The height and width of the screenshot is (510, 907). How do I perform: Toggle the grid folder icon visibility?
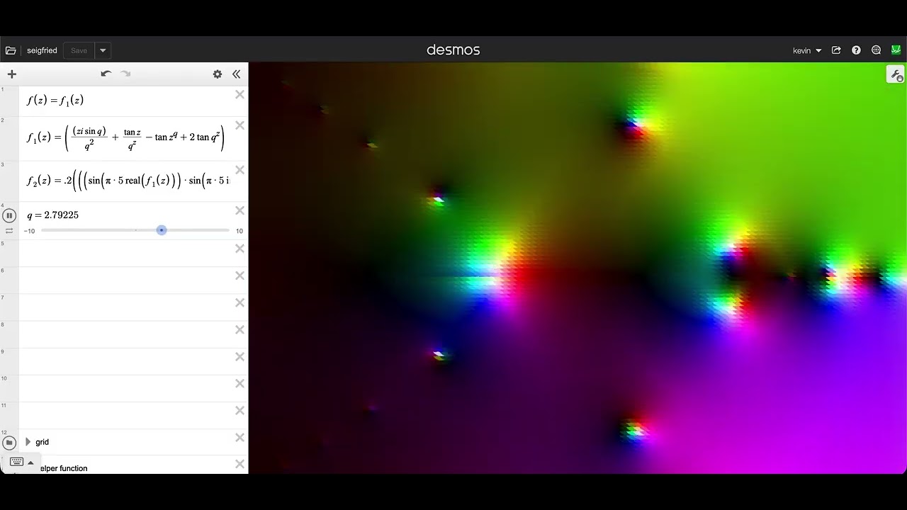[9, 442]
